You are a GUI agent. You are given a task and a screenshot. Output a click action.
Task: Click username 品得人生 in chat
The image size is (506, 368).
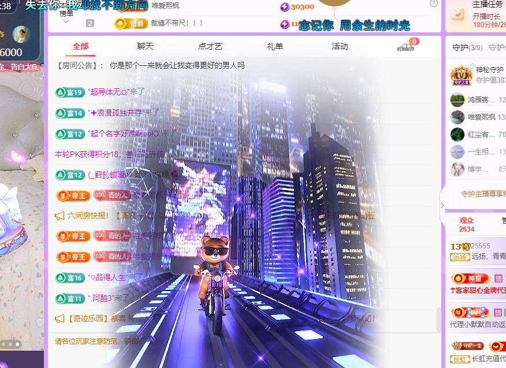108,277
